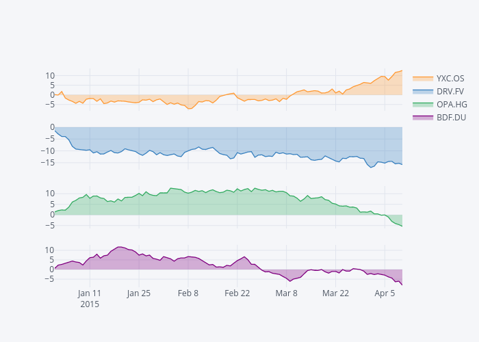Select the Feb 8 x-axis label
Image resolution: width=479 pixels, height=342 pixels.
pos(188,293)
